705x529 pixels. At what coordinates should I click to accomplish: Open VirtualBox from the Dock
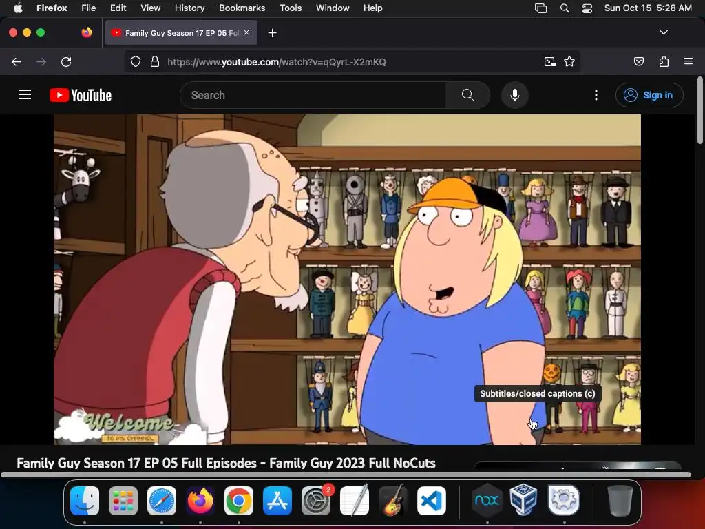tap(523, 499)
